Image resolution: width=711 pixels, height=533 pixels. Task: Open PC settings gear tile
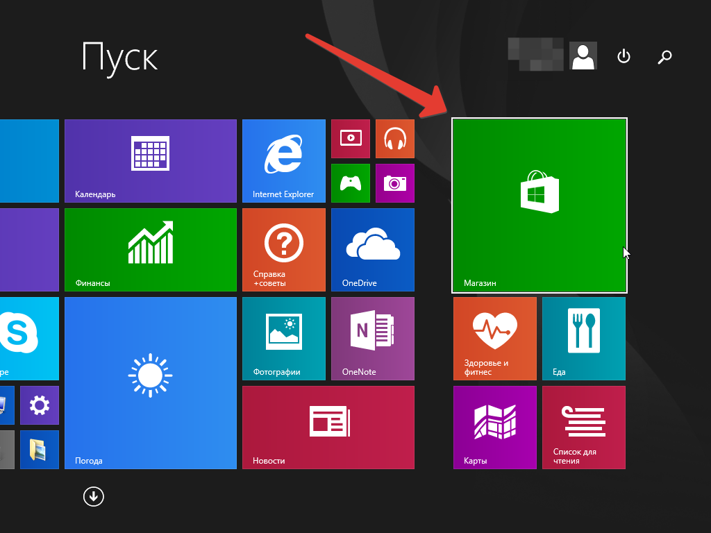(x=40, y=405)
